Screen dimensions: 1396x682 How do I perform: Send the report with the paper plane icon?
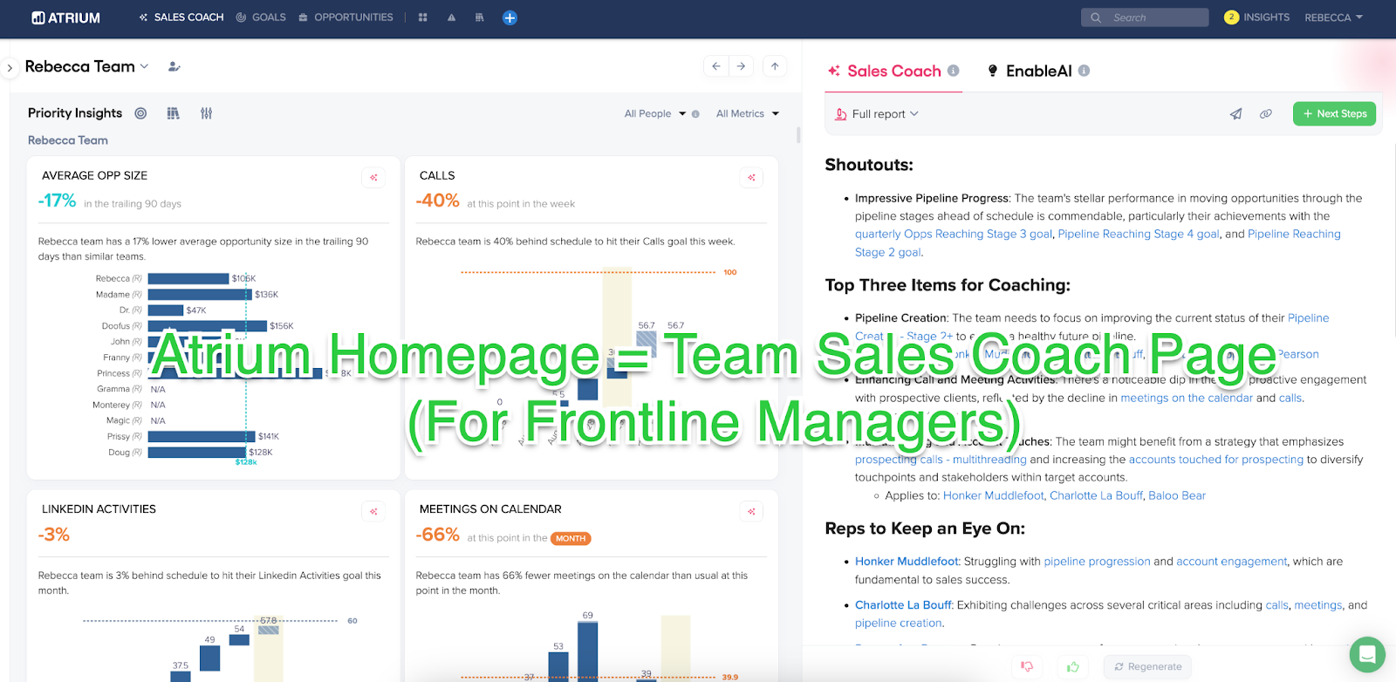pyautogui.click(x=1235, y=114)
